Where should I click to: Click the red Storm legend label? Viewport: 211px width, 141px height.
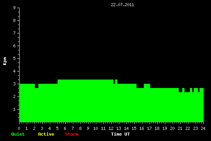72,134
